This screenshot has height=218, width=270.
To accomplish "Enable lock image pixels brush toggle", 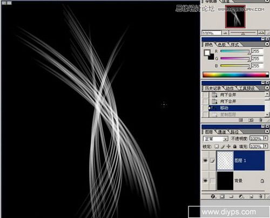I will pyautogui.click(x=223, y=146).
